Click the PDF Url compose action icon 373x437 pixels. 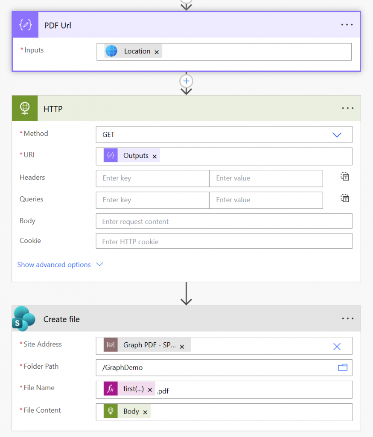25,25
